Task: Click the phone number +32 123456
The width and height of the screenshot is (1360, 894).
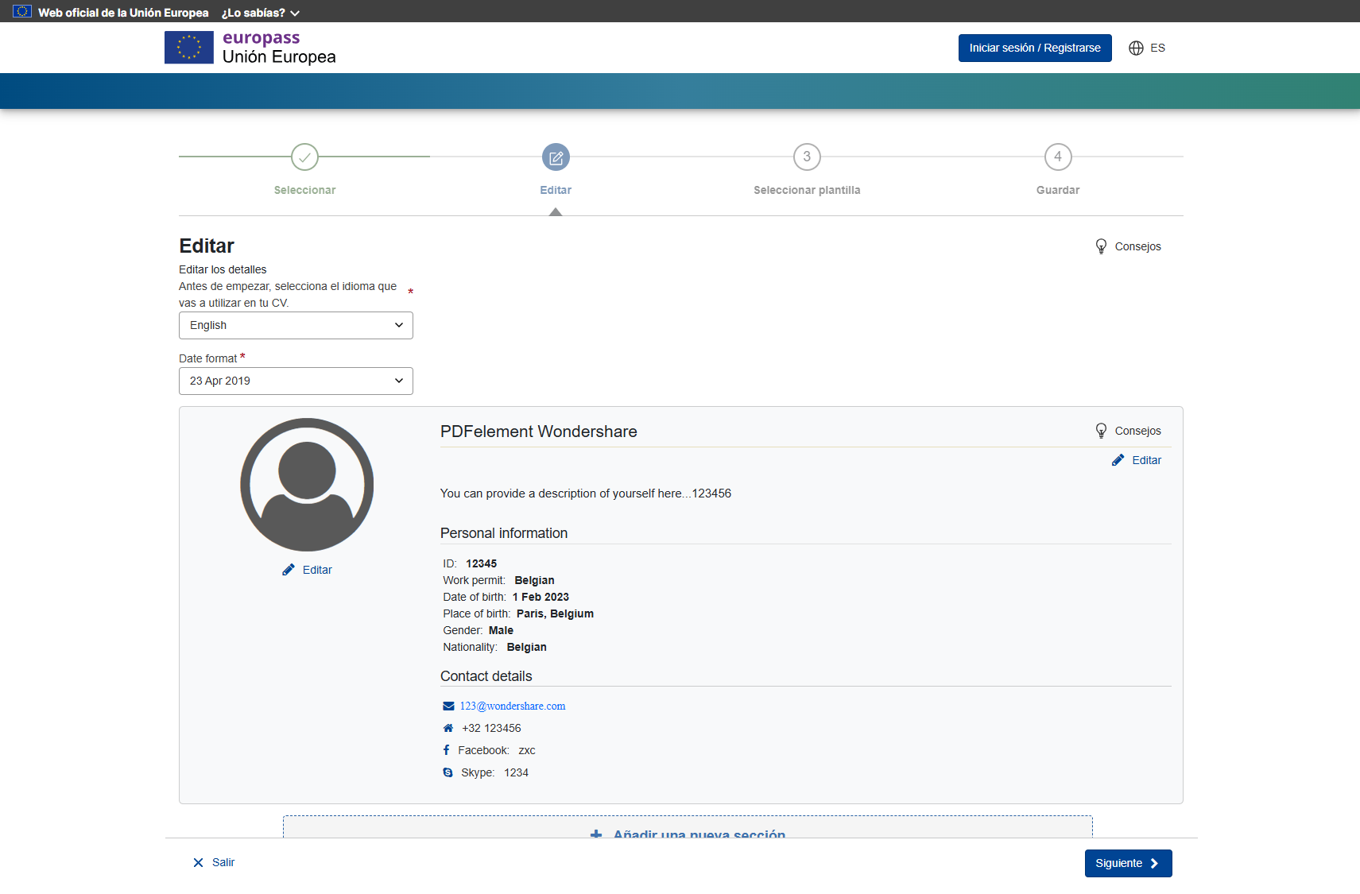Action: coord(491,728)
